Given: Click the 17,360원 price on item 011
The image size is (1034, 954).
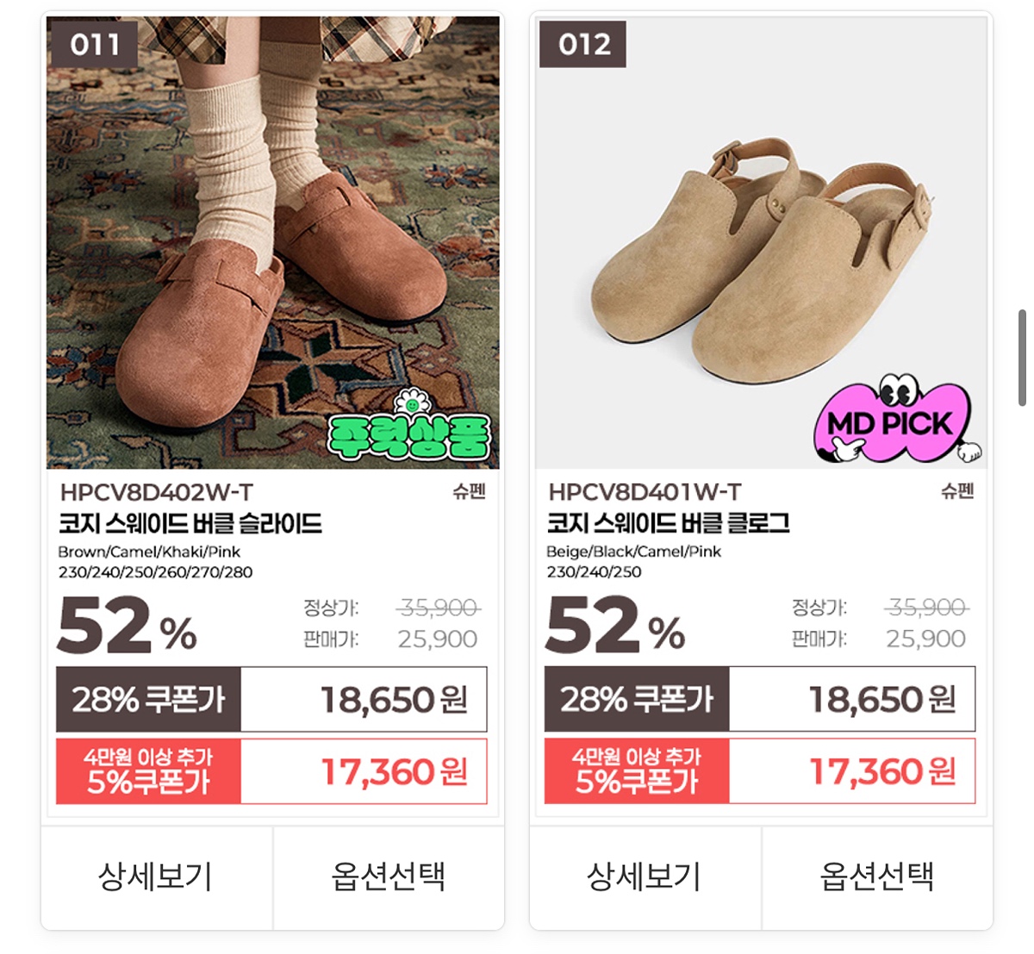Looking at the screenshot, I should click(x=395, y=771).
